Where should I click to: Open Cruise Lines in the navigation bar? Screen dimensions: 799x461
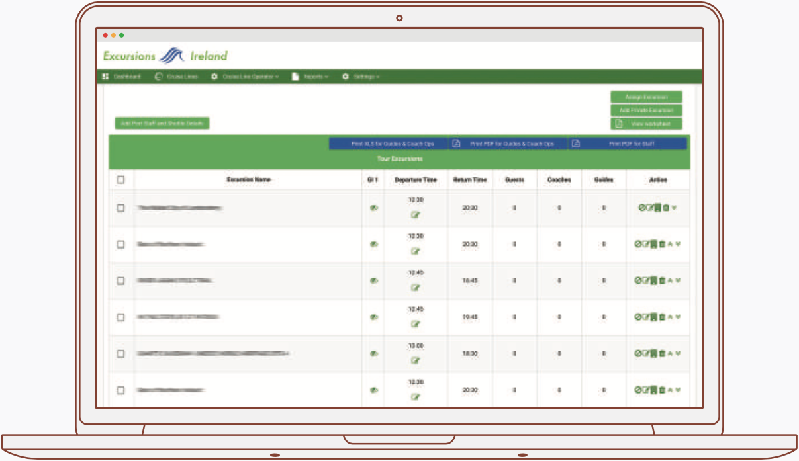(x=177, y=77)
